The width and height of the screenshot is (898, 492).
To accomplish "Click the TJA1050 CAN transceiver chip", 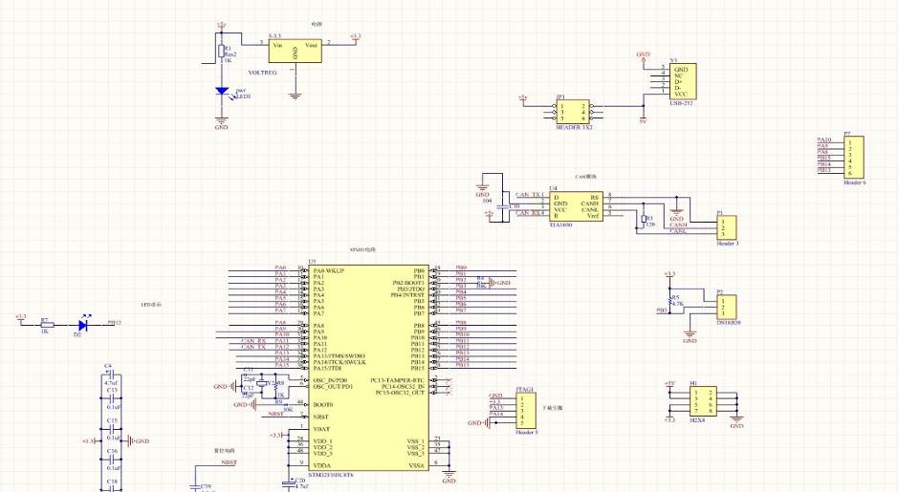I will click(576, 206).
